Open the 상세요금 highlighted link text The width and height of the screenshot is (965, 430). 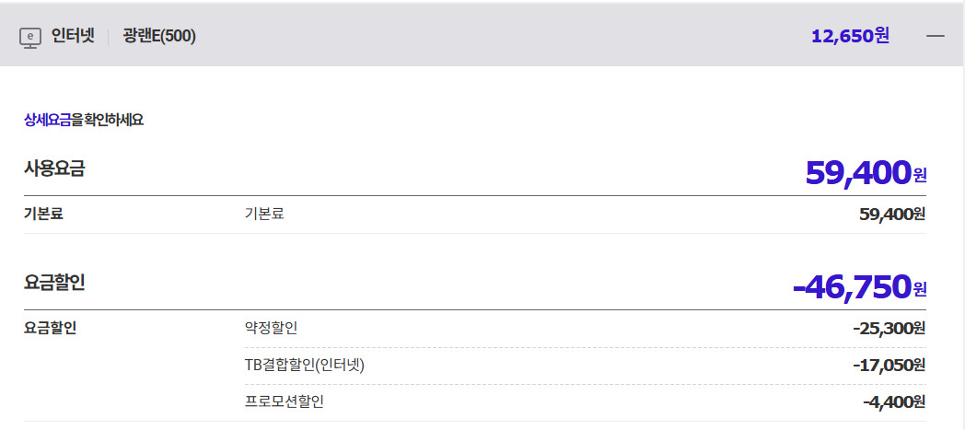pos(47,120)
